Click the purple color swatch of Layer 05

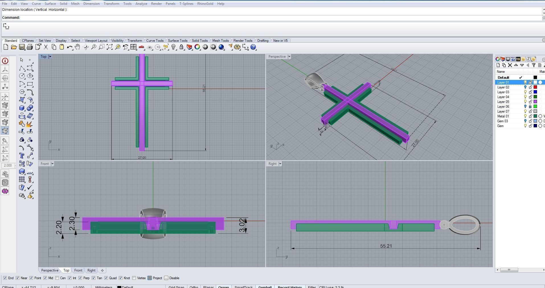(535, 102)
